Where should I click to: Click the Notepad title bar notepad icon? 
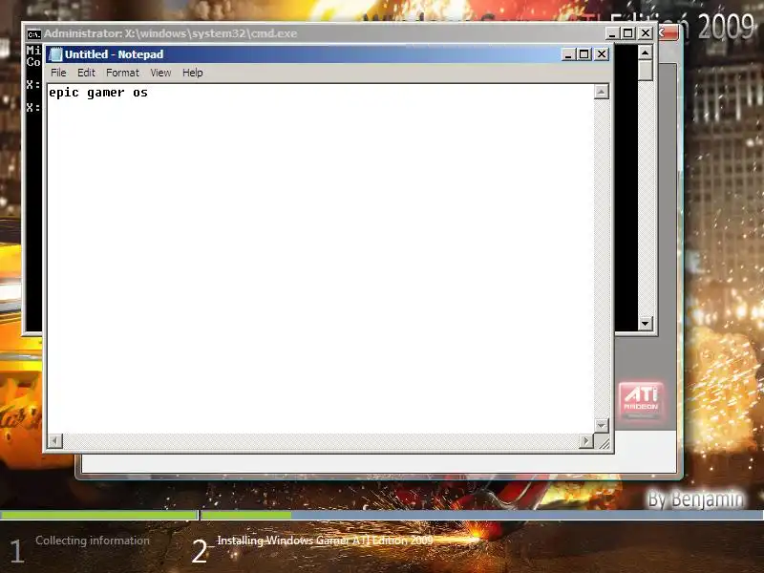[x=55, y=54]
